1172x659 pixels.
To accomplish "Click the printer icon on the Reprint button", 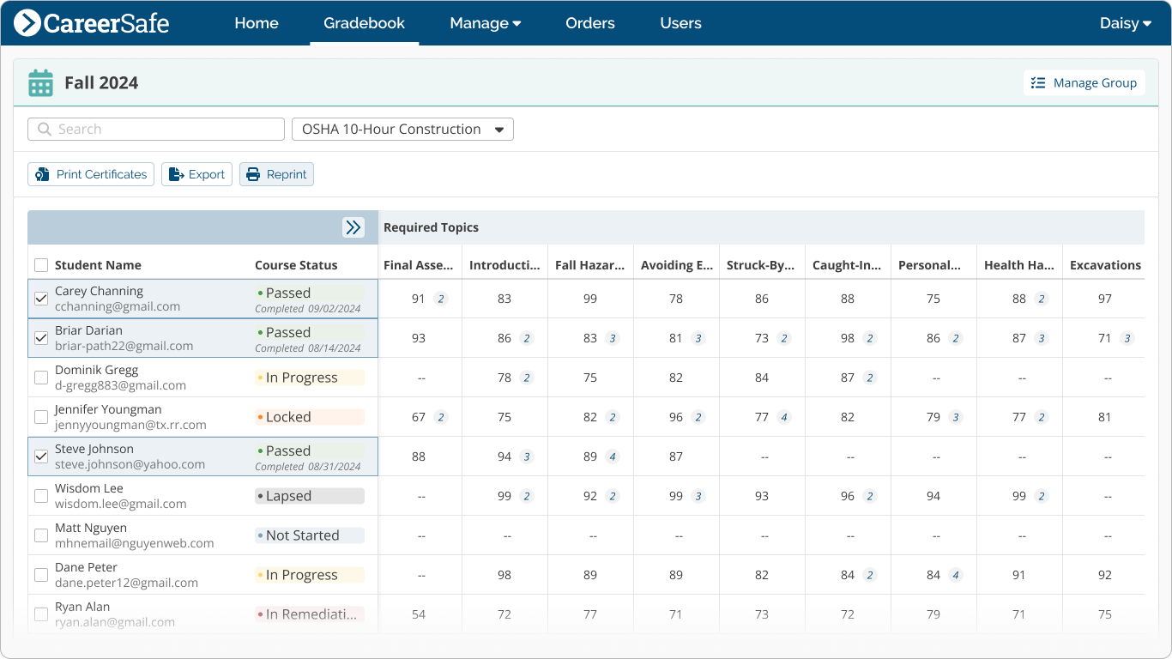I will (254, 173).
